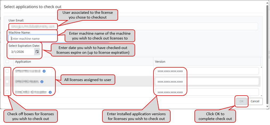The height and width of the screenshot is (125, 270).
Task: Toggle the select-all checkbox in table header
Action: click(7, 61)
